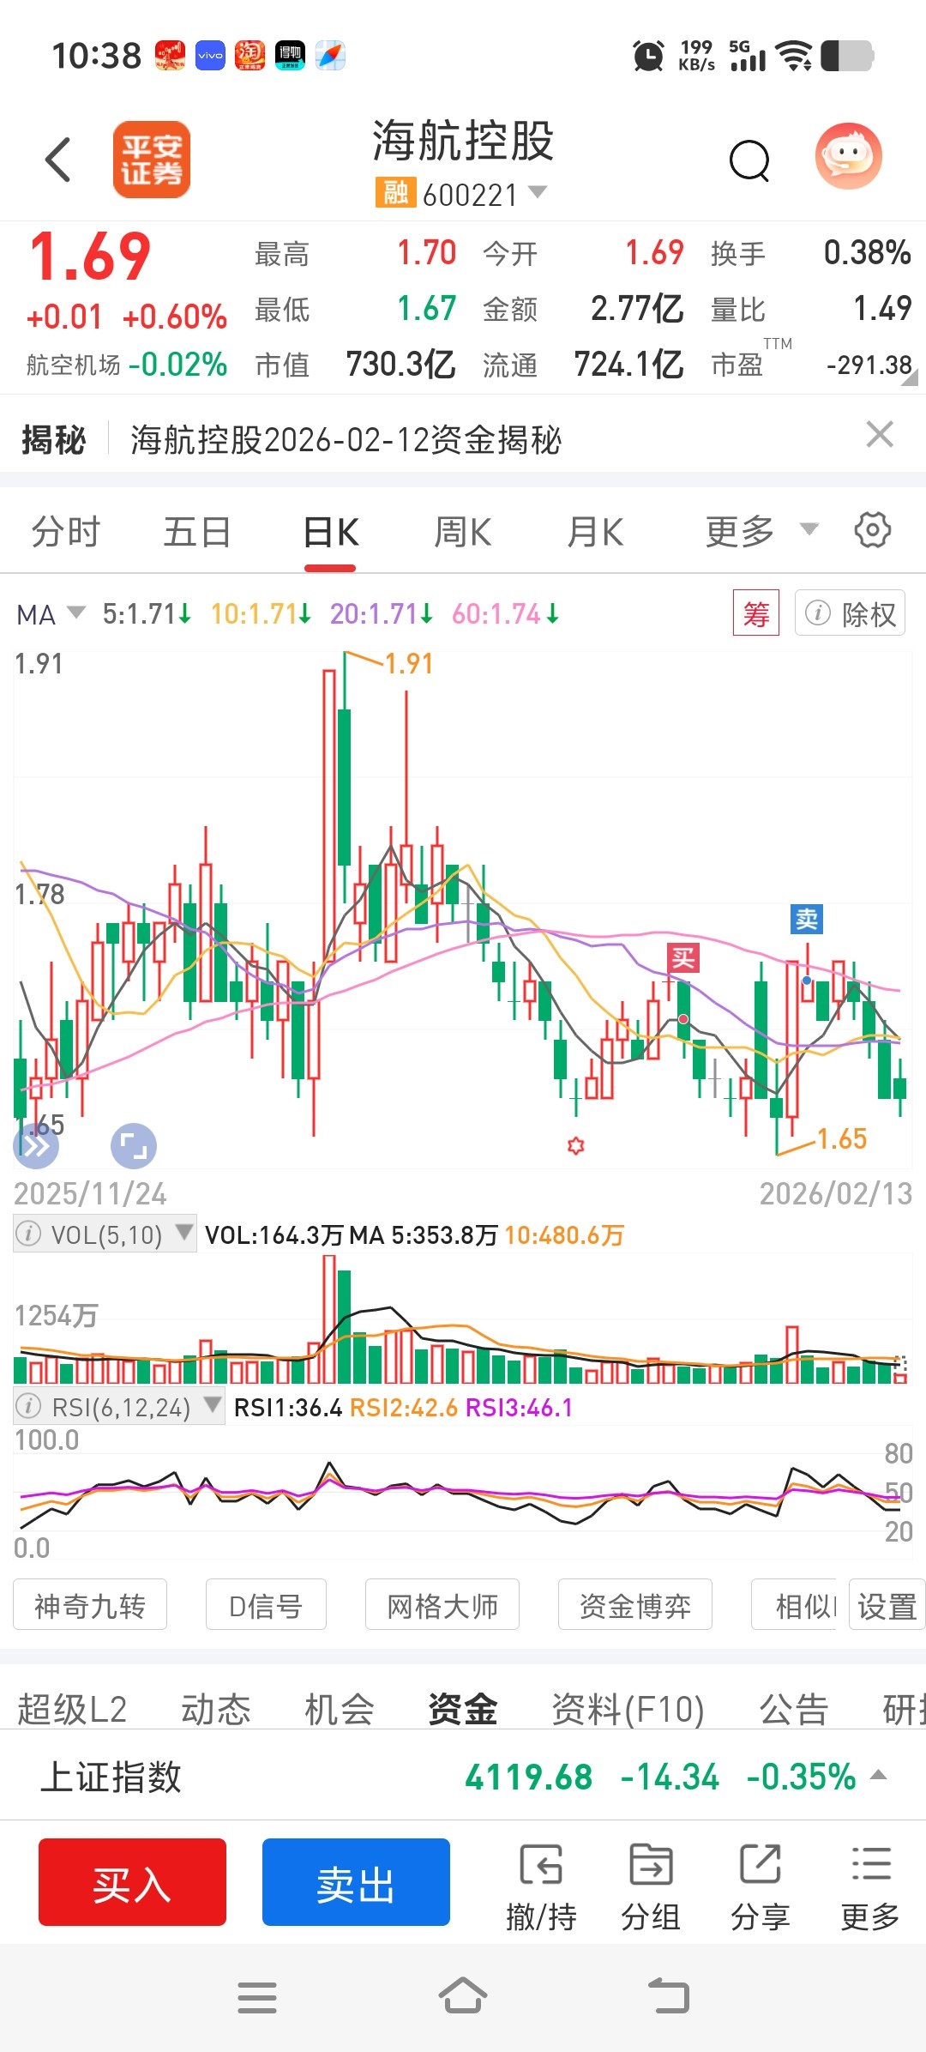Tap the 卖 sell signal marker
The height and width of the screenshot is (2052, 926).
807,920
